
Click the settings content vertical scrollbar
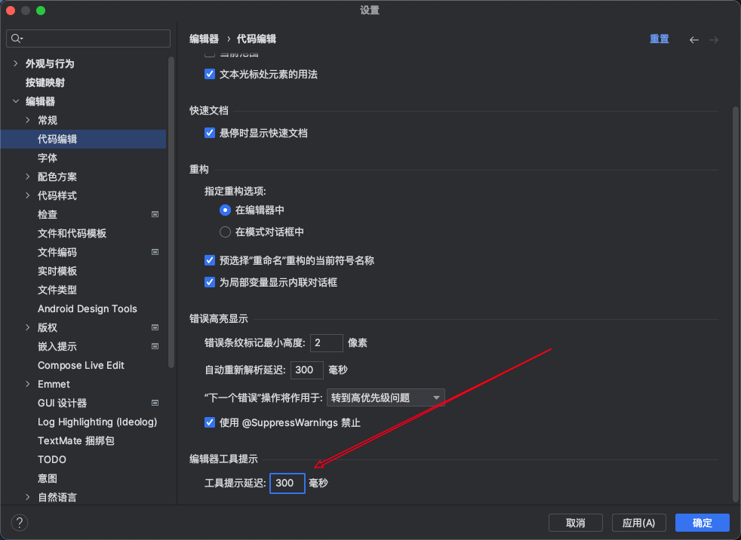tap(735, 302)
